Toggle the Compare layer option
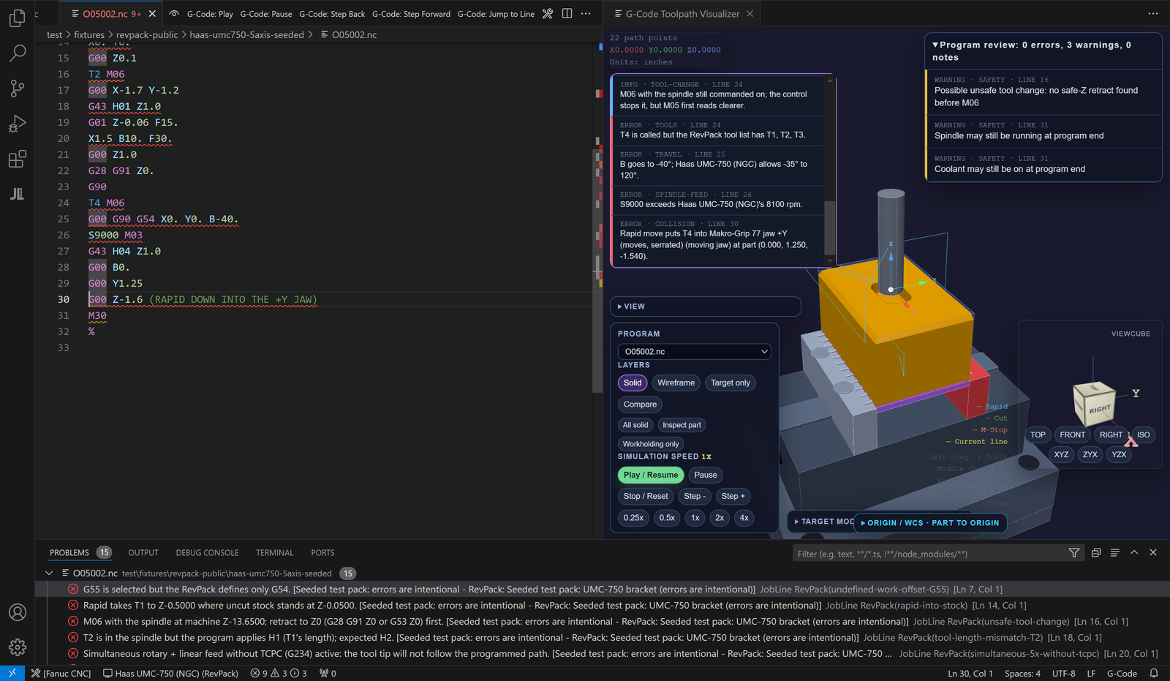 (641, 405)
